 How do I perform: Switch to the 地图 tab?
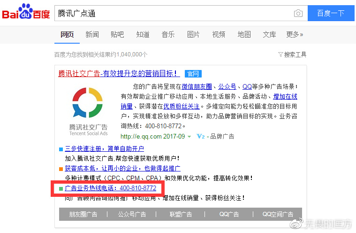tap(244, 35)
